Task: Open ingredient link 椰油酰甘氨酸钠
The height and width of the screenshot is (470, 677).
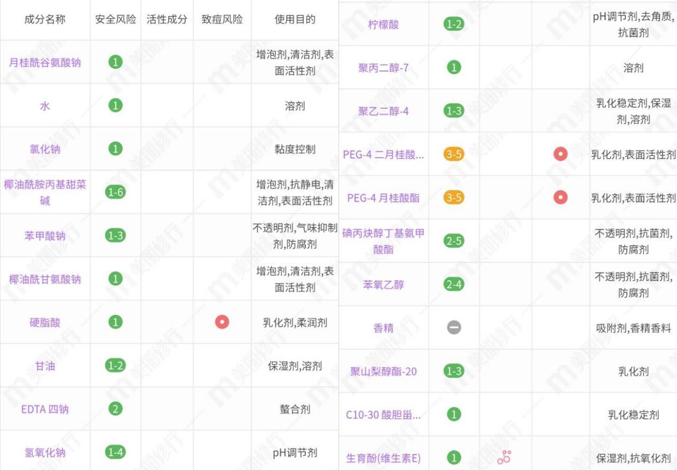Action: (x=45, y=279)
